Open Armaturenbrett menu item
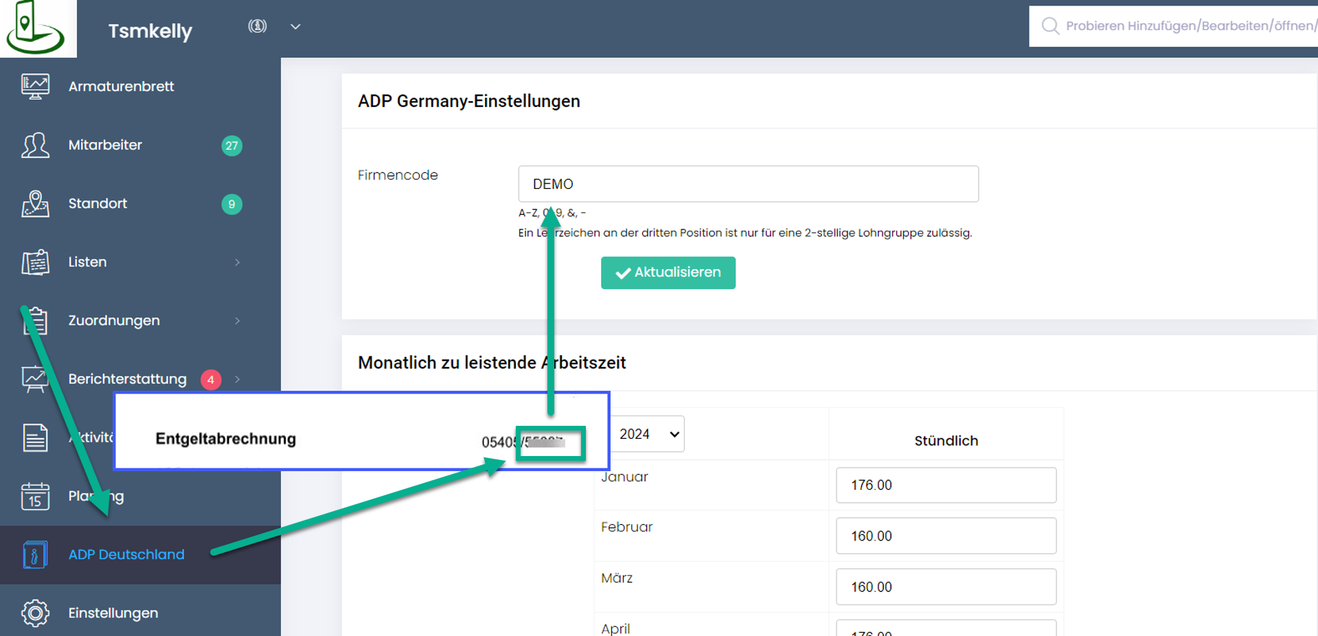Viewport: 1318px width, 636px height. (x=121, y=87)
